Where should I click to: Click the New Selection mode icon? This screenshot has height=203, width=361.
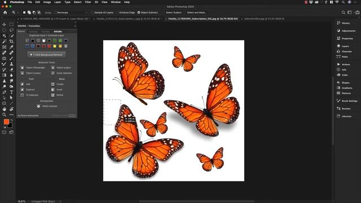[x=24, y=12]
